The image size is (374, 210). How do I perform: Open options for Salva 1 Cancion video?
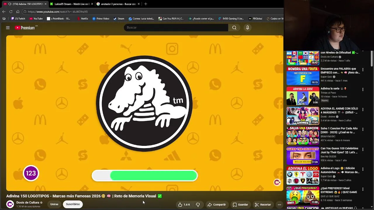tap(363, 129)
